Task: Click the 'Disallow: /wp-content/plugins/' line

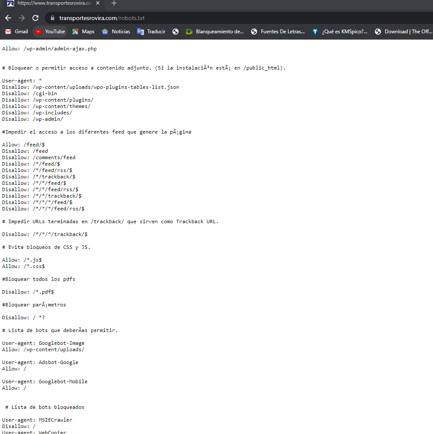Action: [48, 99]
